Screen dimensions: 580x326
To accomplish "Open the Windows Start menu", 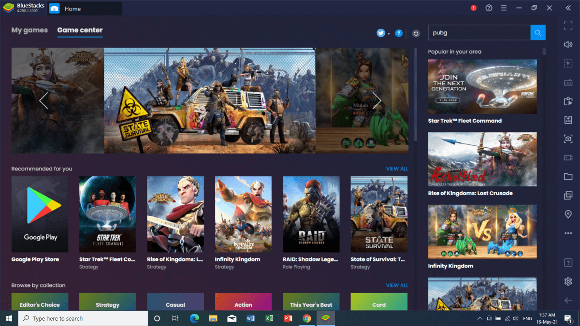I will (9, 318).
